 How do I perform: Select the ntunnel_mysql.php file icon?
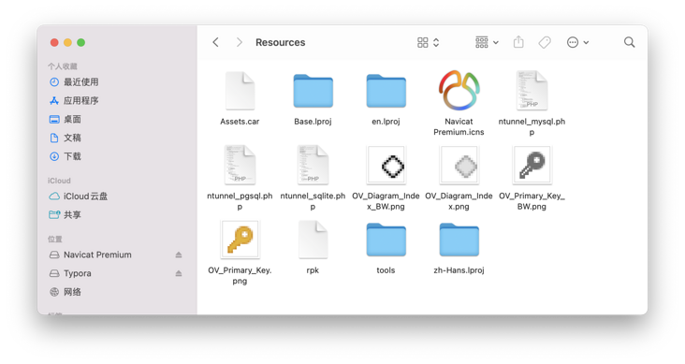[532, 91]
